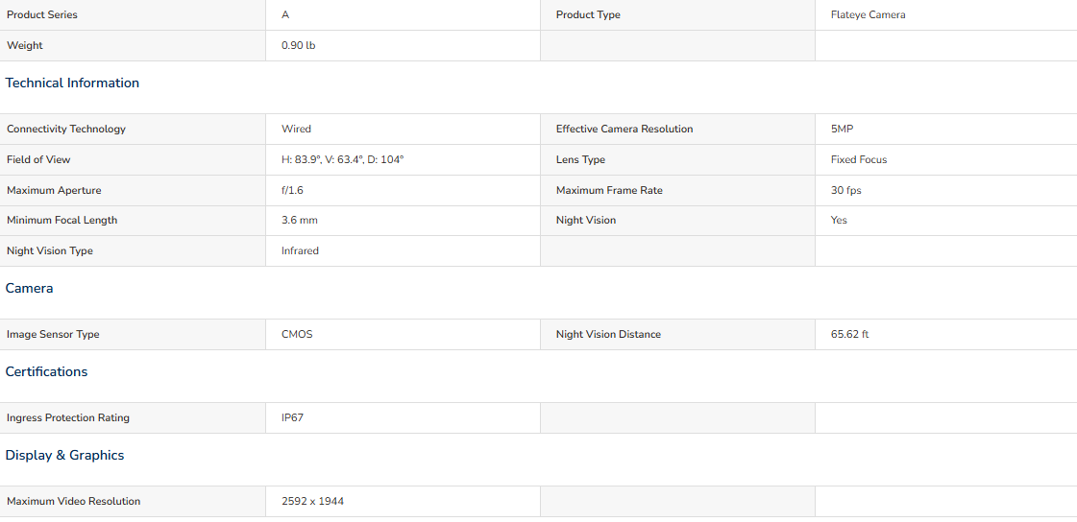Screen dimensions: 1077x522
Task: Click the Weight value 0.90 lb
Action: (x=299, y=45)
